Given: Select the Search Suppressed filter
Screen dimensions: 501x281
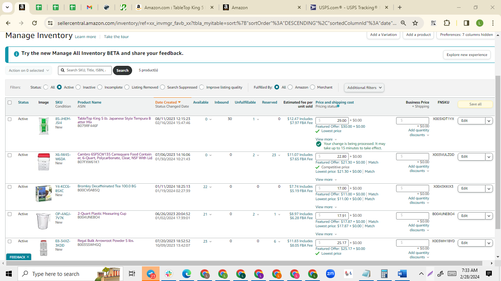Looking at the screenshot, I should (x=162, y=87).
